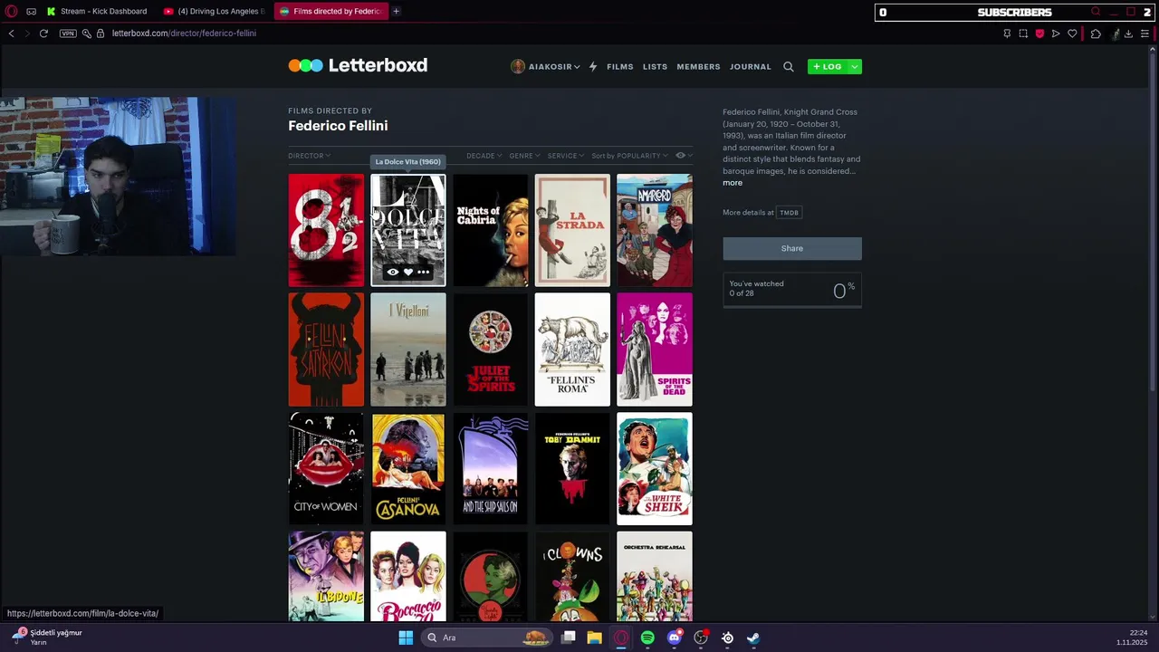Expand the DIRECTOR role dropdown
Screen dimensions: 1159x652
point(309,156)
